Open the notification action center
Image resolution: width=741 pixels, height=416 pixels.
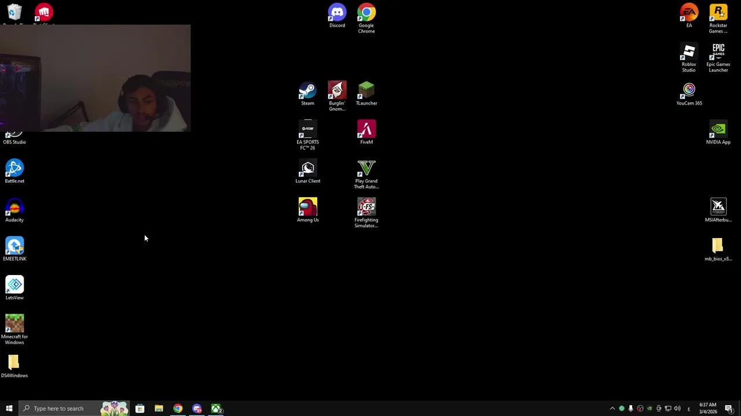(x=729, y=408)
